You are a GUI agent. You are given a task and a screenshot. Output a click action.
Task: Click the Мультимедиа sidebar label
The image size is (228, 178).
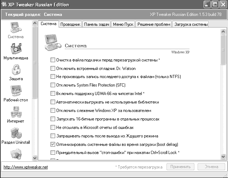16,58
